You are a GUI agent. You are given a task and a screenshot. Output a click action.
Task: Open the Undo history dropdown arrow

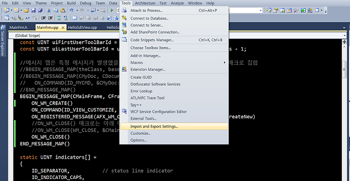(x=77, y=10)
